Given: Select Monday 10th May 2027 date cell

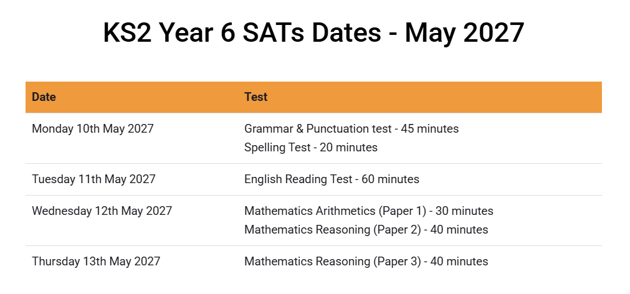Looking at the screenshot, I should click(x=93, y=129).
